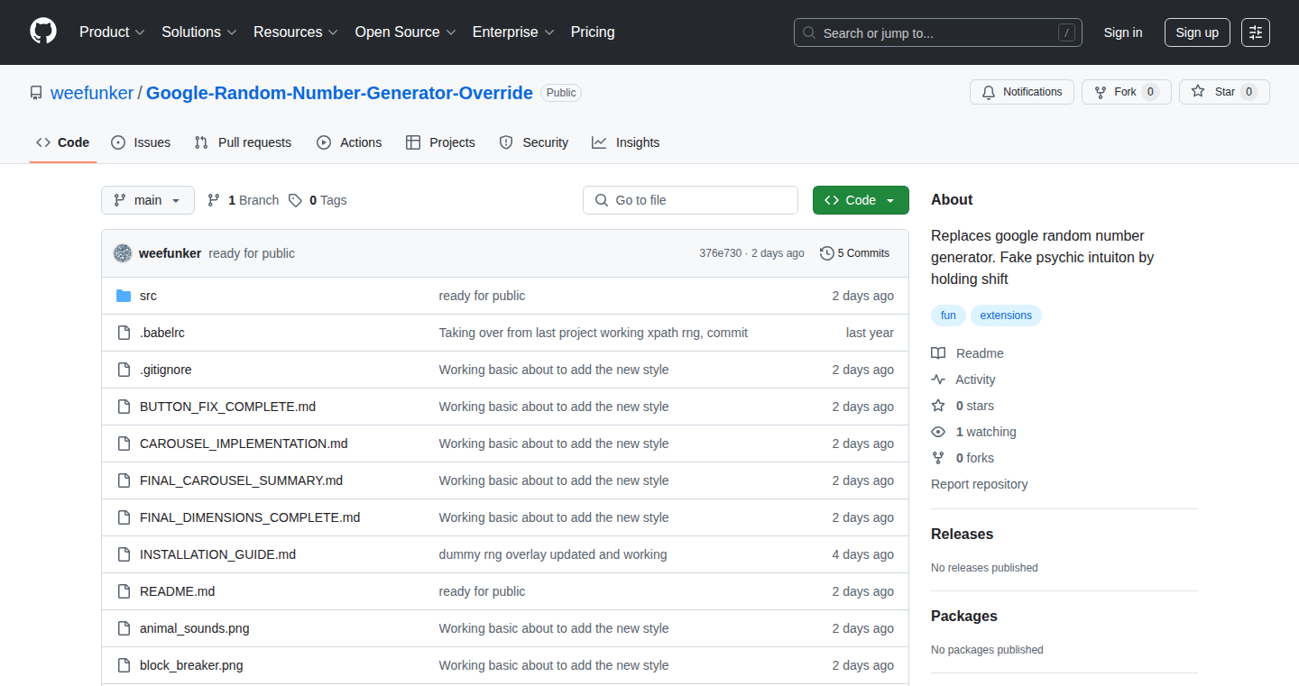Switch to the Insights tab
Viewport: 1299px width, 686px height.
(x=625, y=142)
